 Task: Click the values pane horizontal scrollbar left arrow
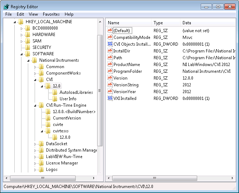(109, 178)
